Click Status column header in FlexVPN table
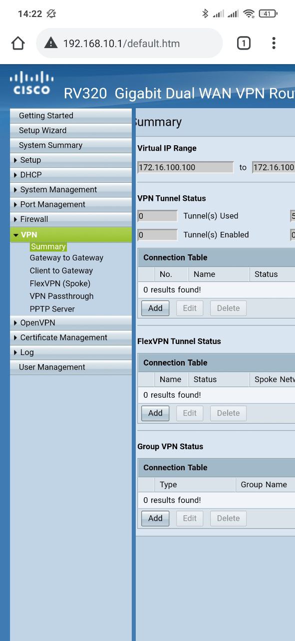 [219, 379]
